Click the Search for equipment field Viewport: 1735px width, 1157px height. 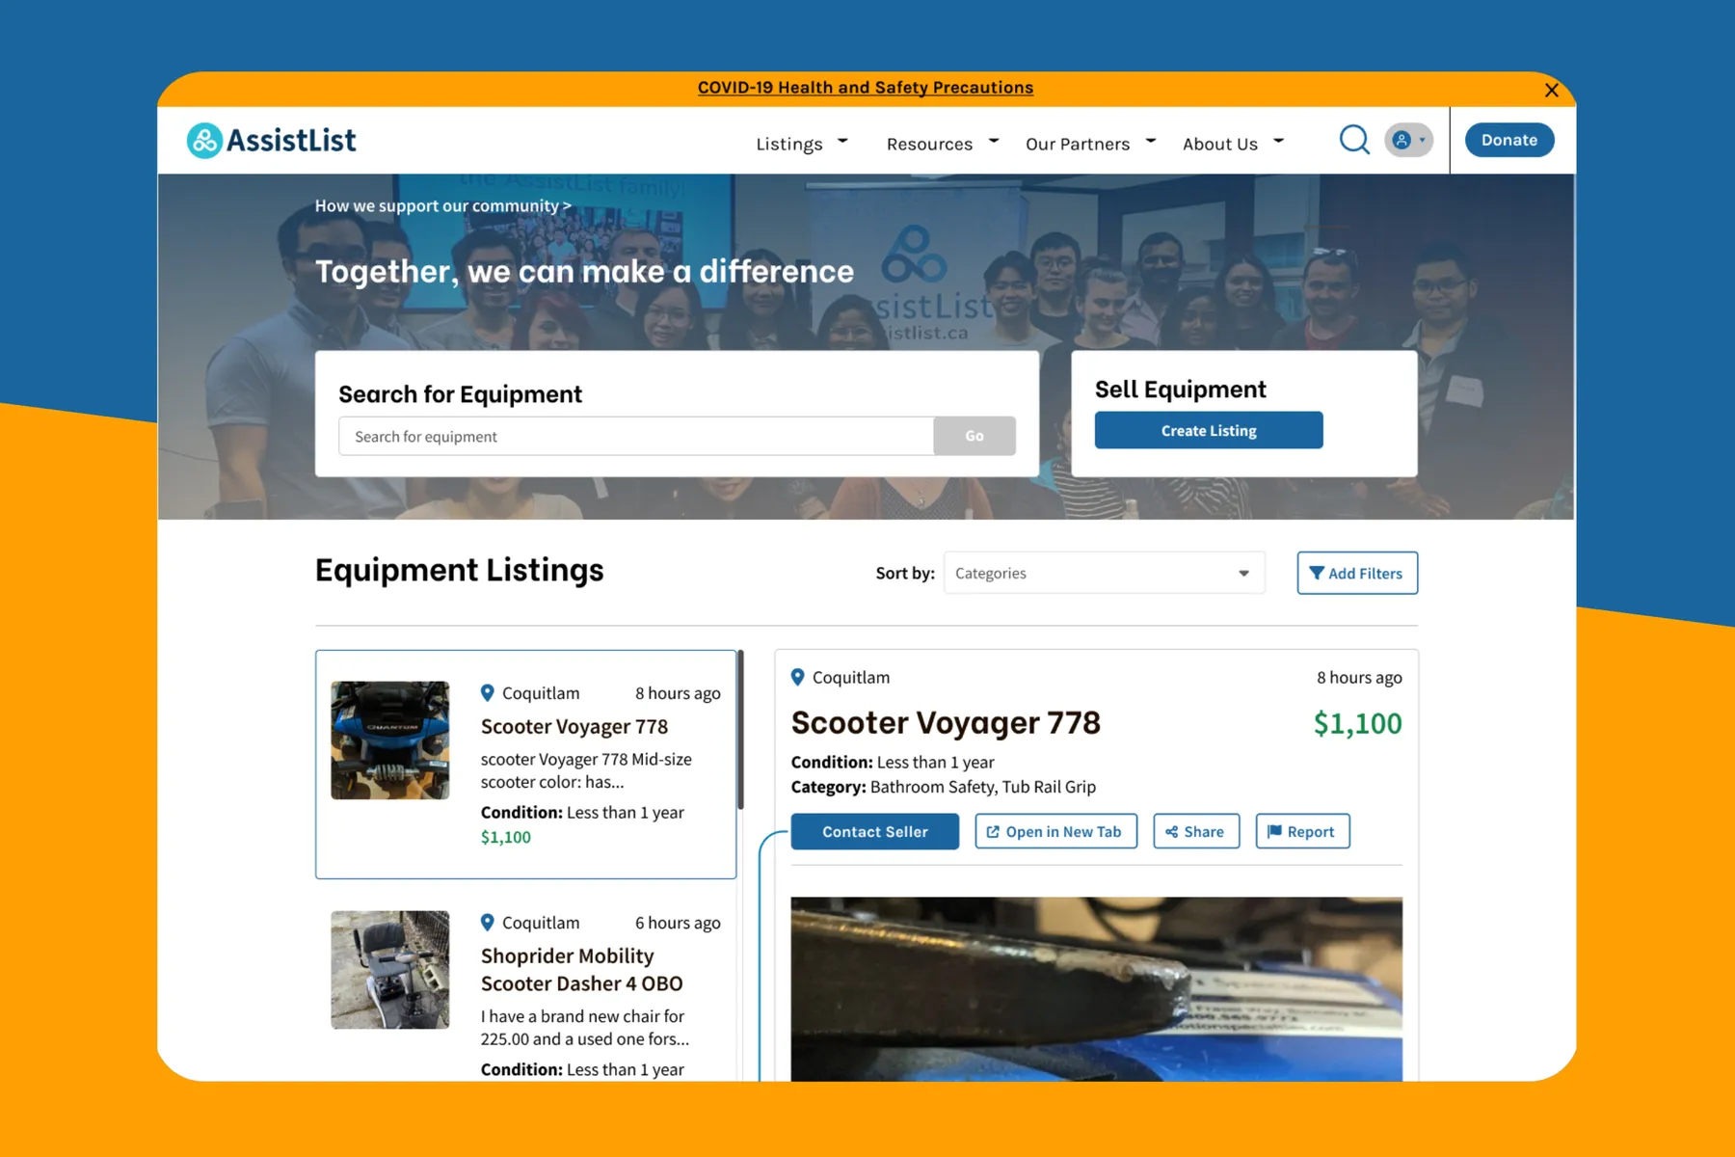tap(636, 436)
